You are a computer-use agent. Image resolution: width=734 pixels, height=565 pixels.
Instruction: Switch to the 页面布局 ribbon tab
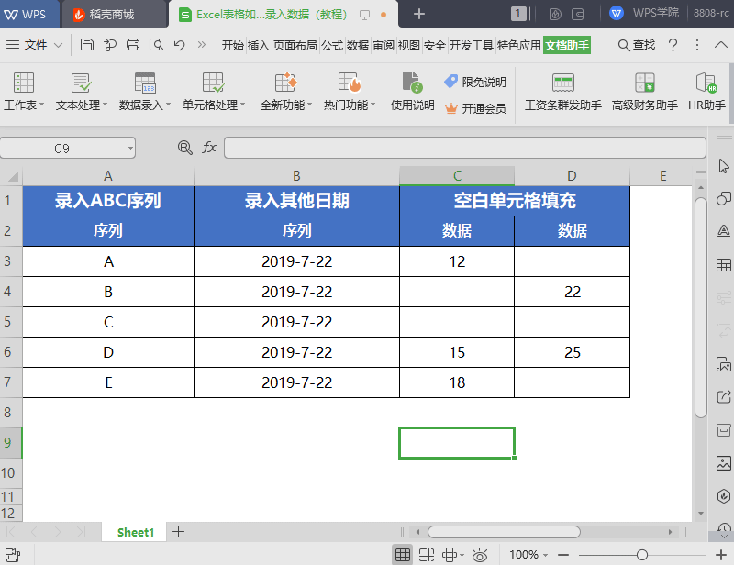295,46
